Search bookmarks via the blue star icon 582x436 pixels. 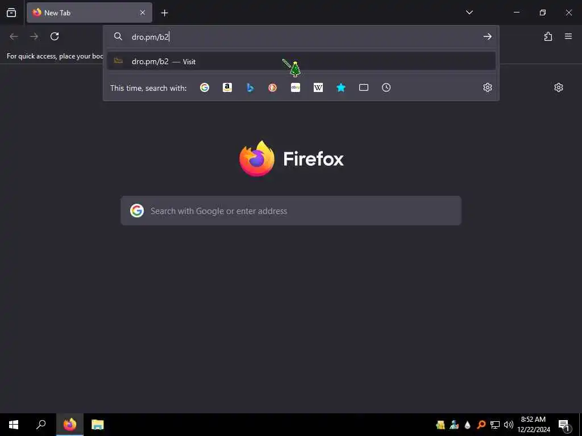click(341, 87)
